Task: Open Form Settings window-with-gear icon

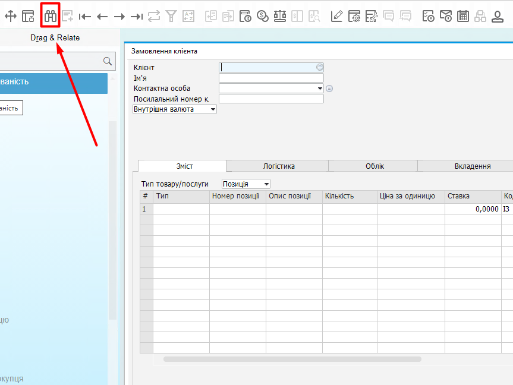Action: (354, 16)
